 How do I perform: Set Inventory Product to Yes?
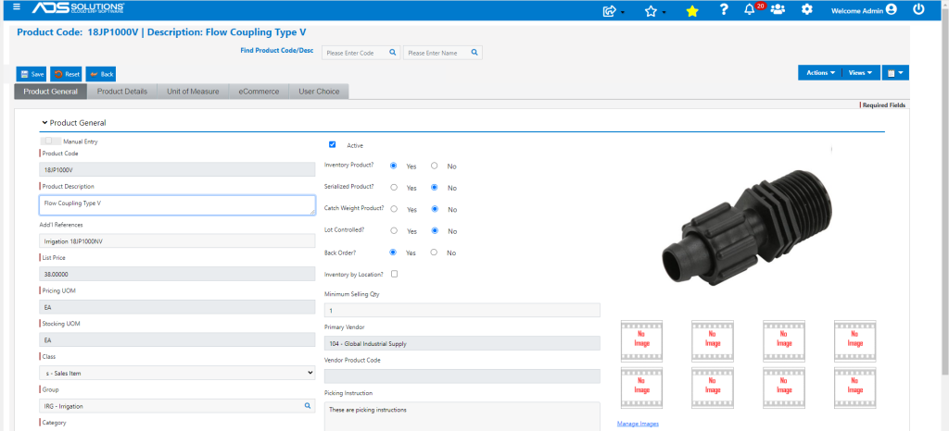tap(394, 166)
